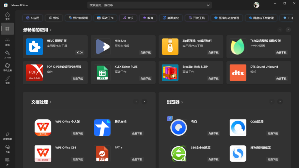Screen dimensions: 299x168
Task: Show more category chips arrow
Action: pyautogui.click(x=289, y=18)
